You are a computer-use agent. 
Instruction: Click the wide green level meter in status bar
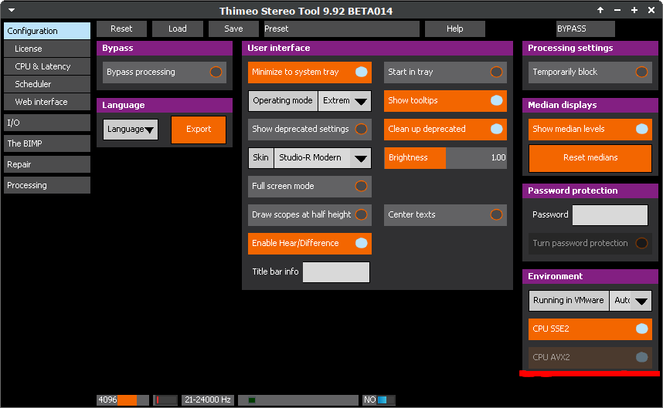[298, 400]
